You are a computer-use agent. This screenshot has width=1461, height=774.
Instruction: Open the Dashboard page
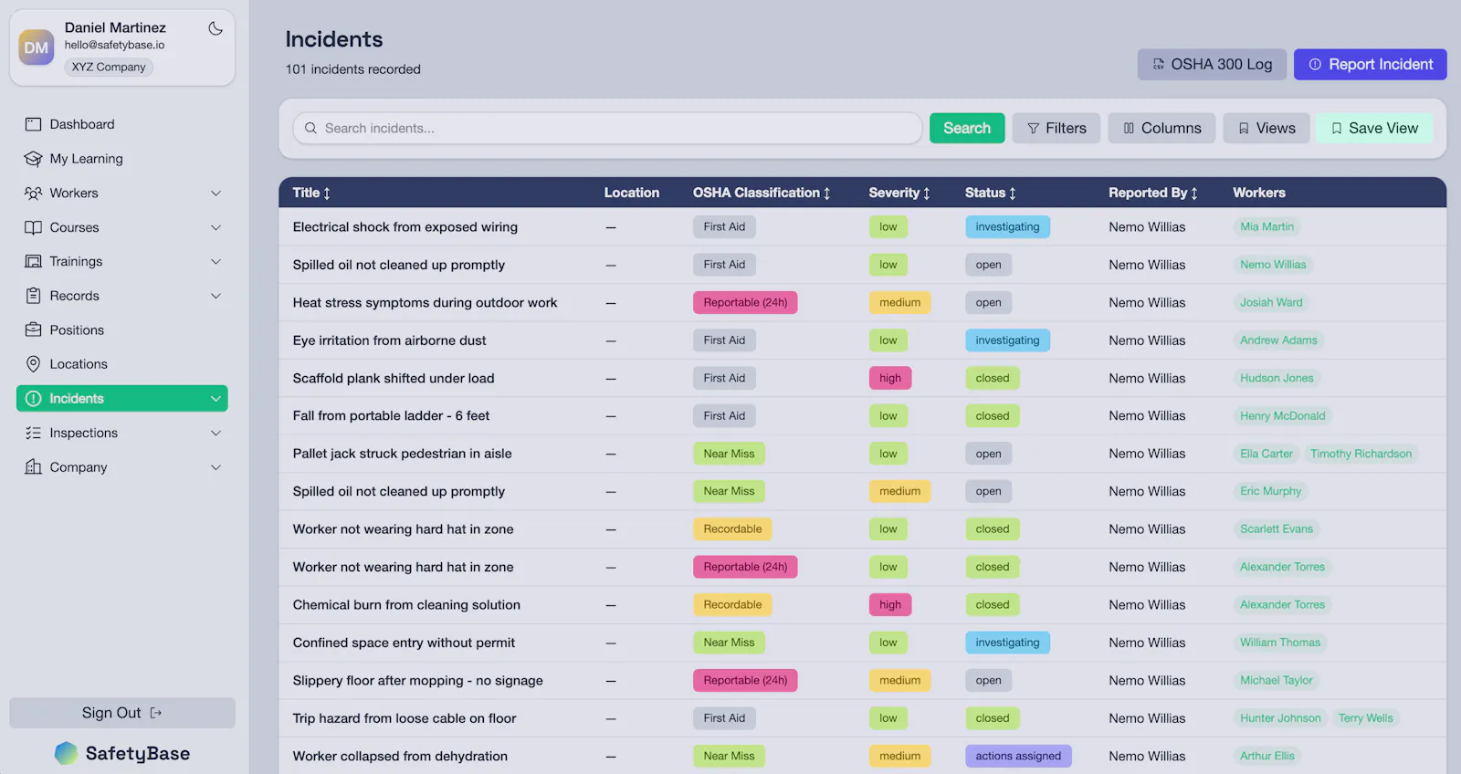point(122,124)
